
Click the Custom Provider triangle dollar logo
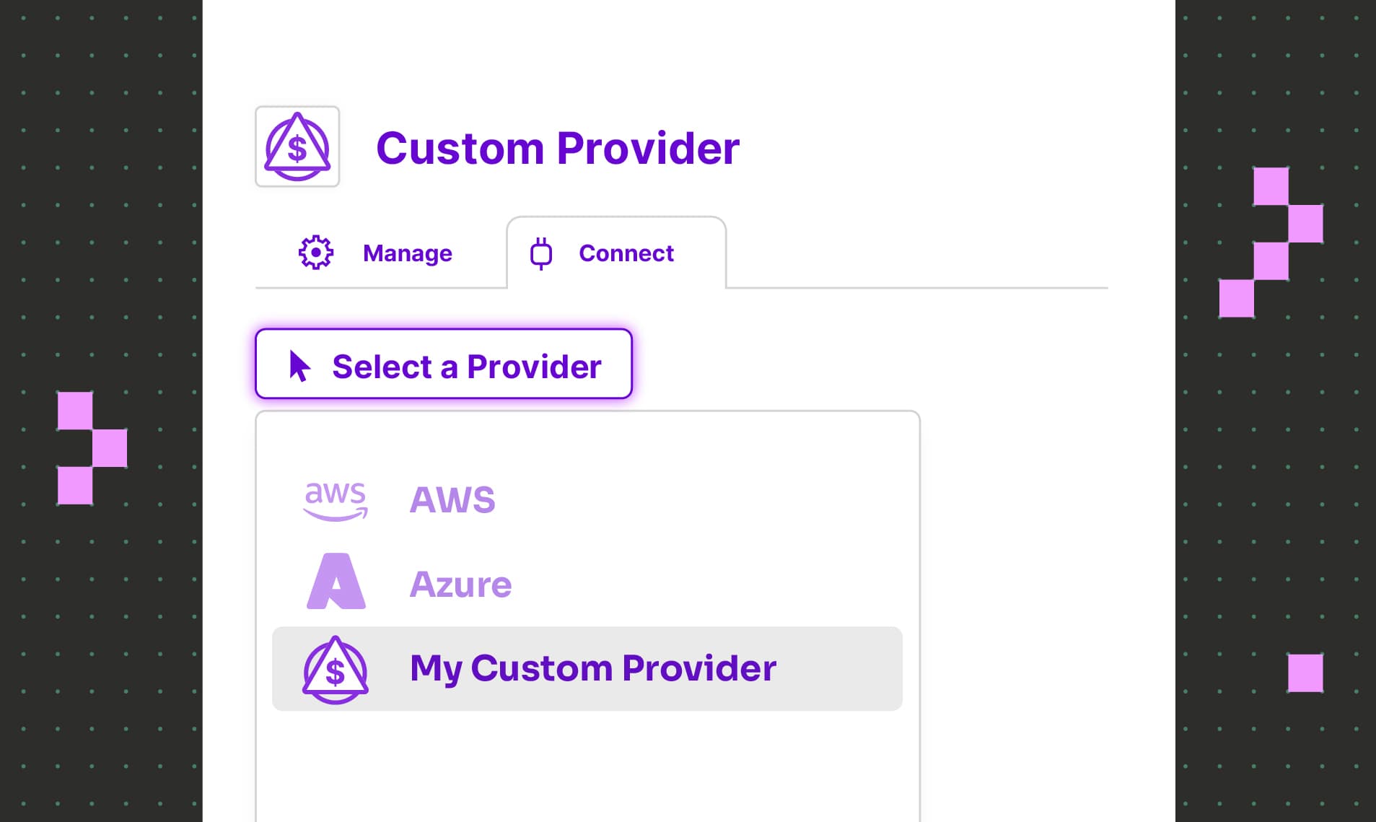coord(297,147)
